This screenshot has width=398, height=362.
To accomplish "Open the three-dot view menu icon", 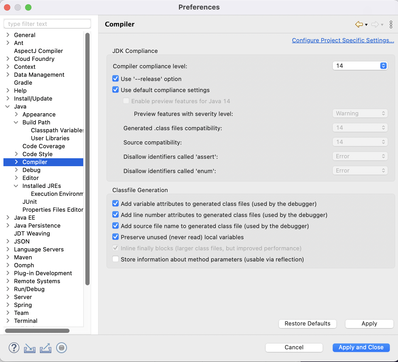I will coord(391,24).
